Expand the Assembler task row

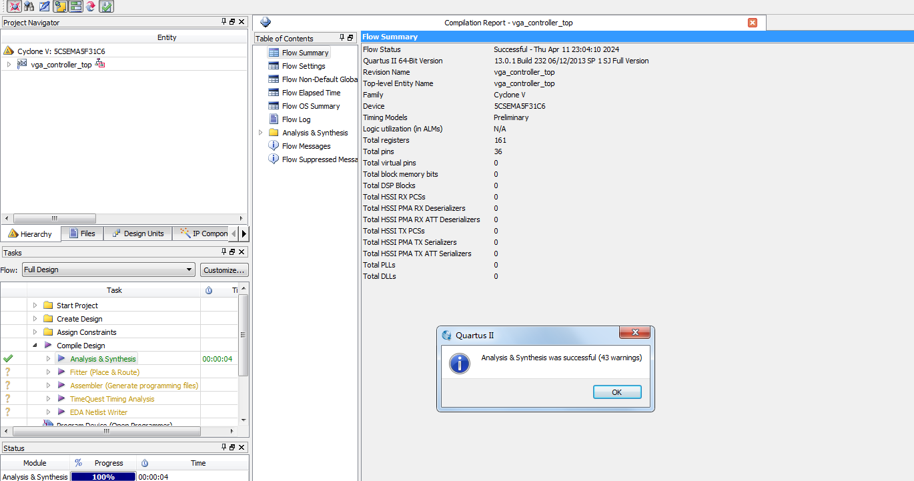pos(48,386)
